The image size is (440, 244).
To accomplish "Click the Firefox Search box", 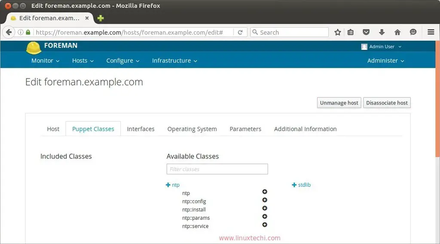I will coord(289,32).
